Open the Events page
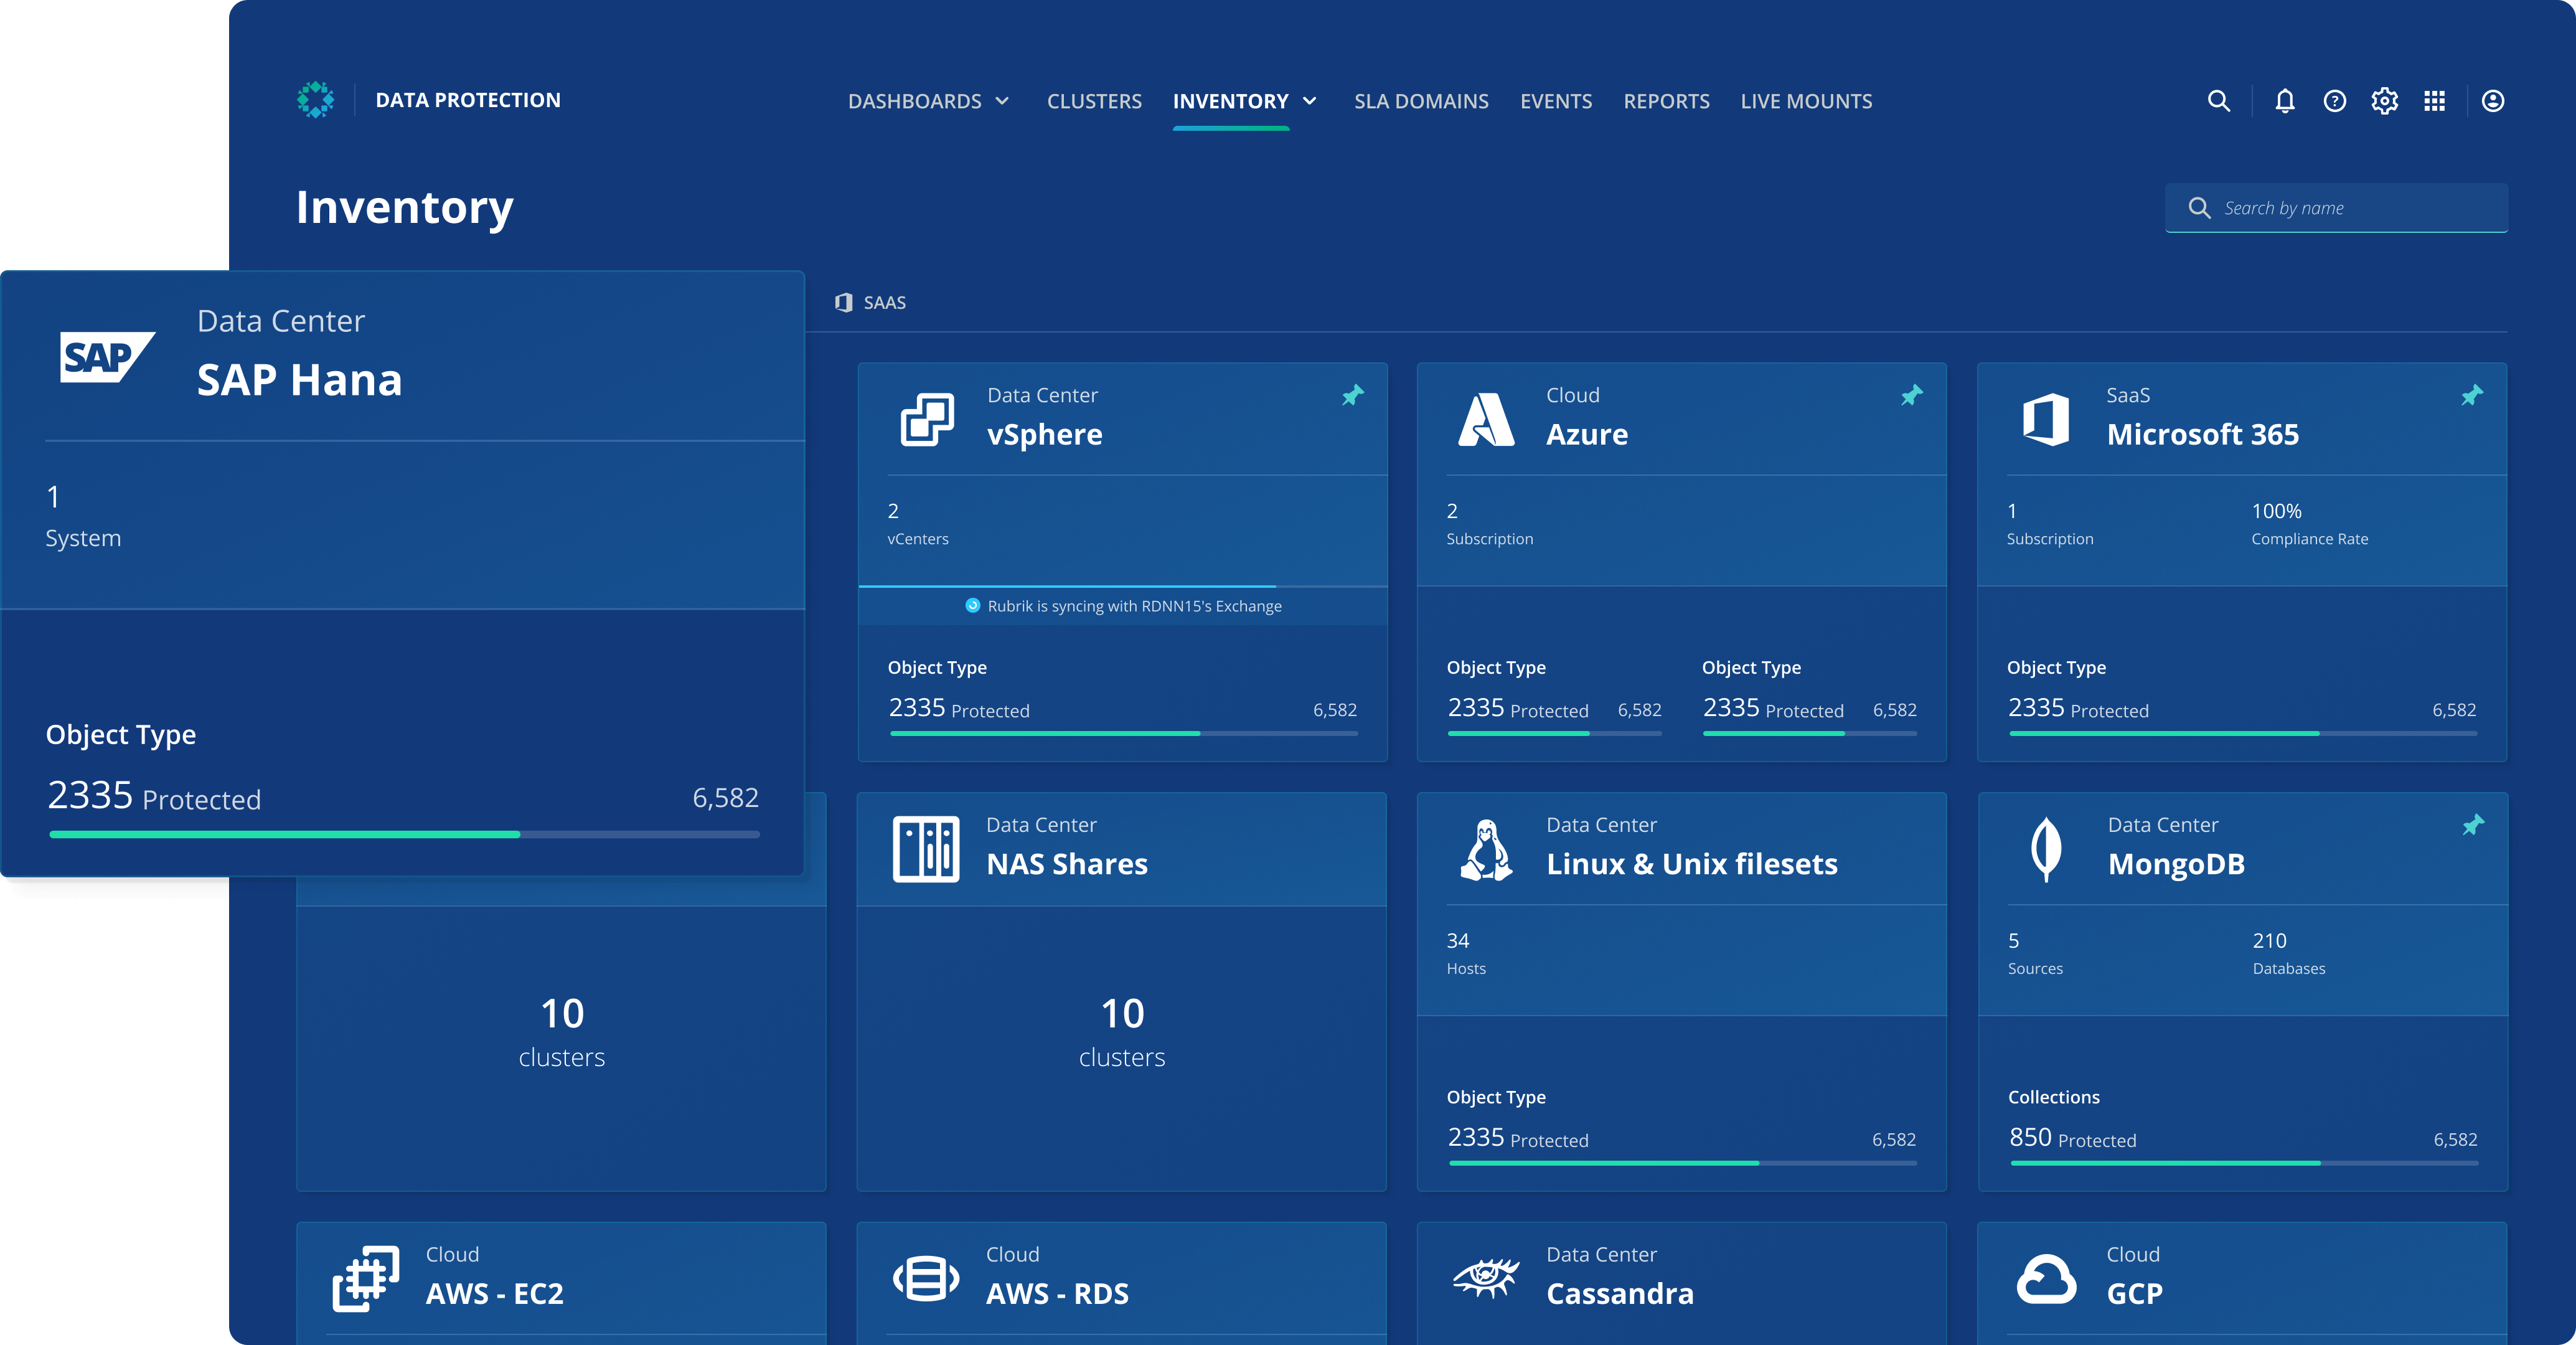The height and width of the screenshot is (1345, 2576). [1556, 101]
